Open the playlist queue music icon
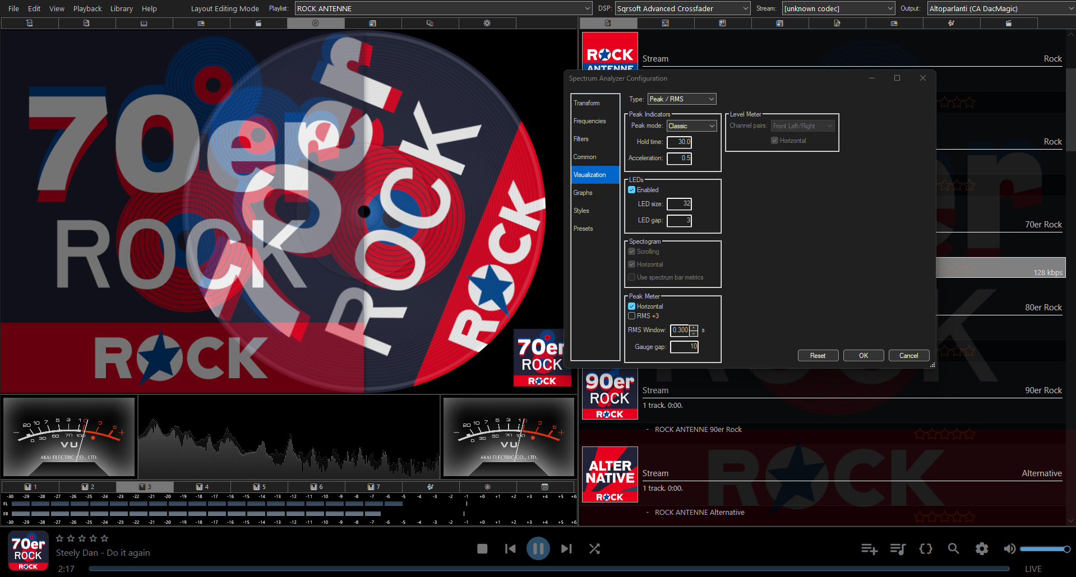 [898, 549]
